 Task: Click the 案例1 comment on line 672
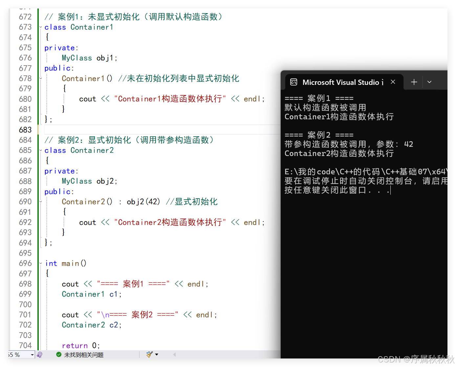pyautogui.click(x=134, y=17)
